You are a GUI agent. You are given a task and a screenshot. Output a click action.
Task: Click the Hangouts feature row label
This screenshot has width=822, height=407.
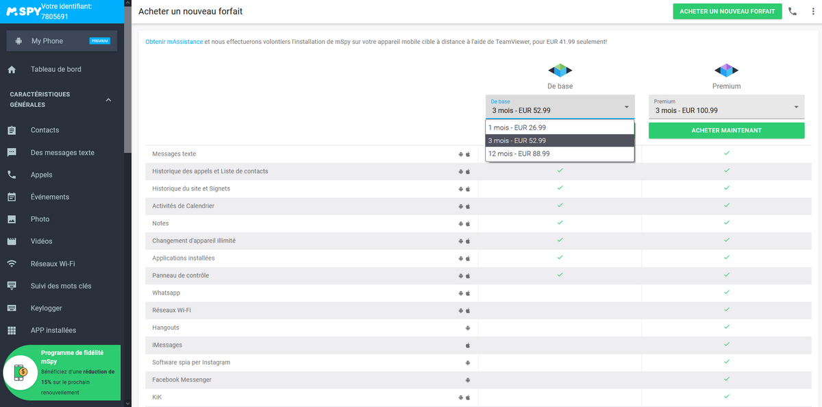point(167,328)
